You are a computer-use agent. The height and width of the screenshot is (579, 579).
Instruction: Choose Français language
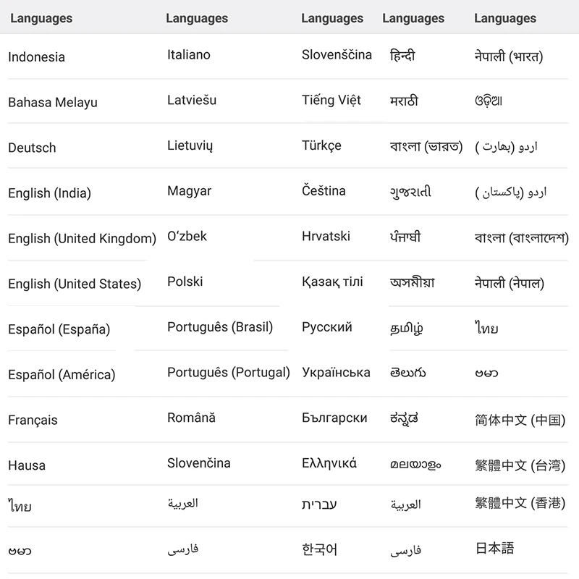(x=33, y=420)
